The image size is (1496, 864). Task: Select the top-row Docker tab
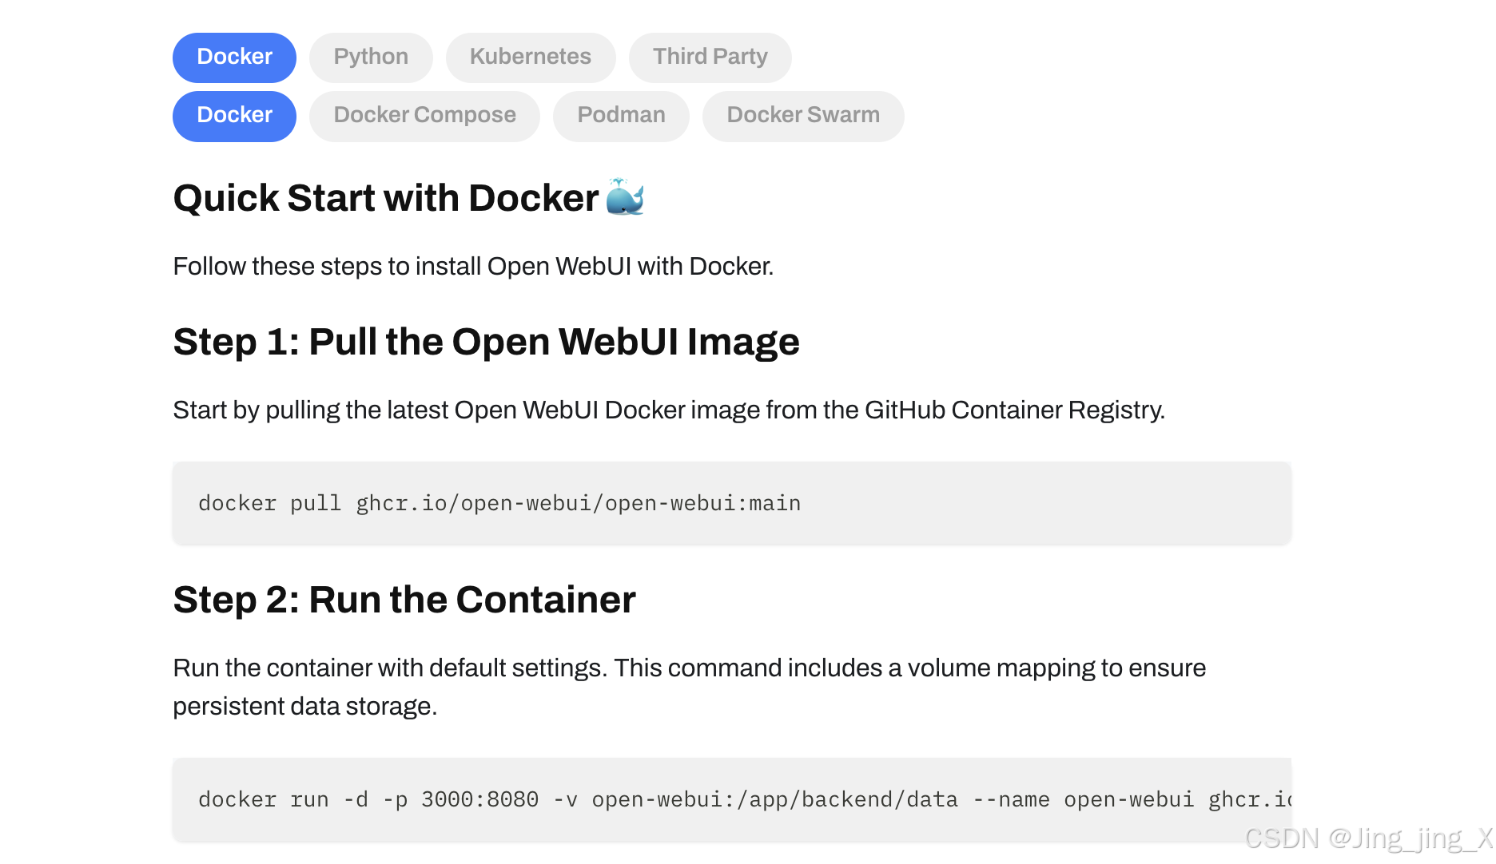tap(234, 57)
